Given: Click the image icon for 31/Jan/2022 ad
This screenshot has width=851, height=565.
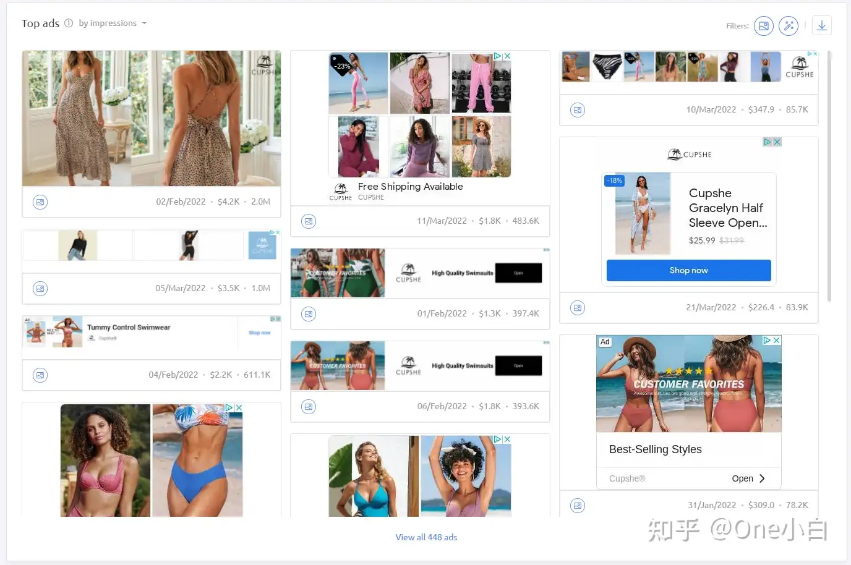Looking at the screenshot, I should click(578, 506).
